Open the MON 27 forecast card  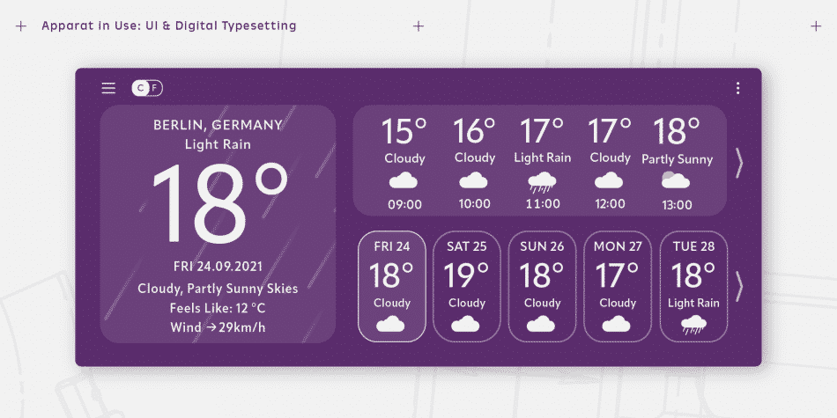point(618,286)
